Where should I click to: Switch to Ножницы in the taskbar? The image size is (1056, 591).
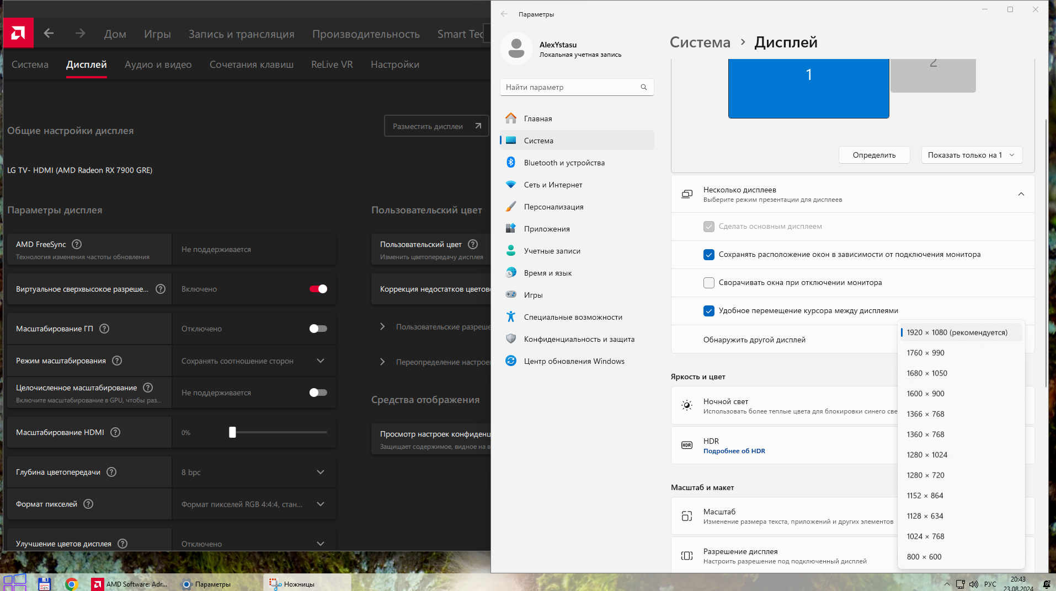coord(307,584)
